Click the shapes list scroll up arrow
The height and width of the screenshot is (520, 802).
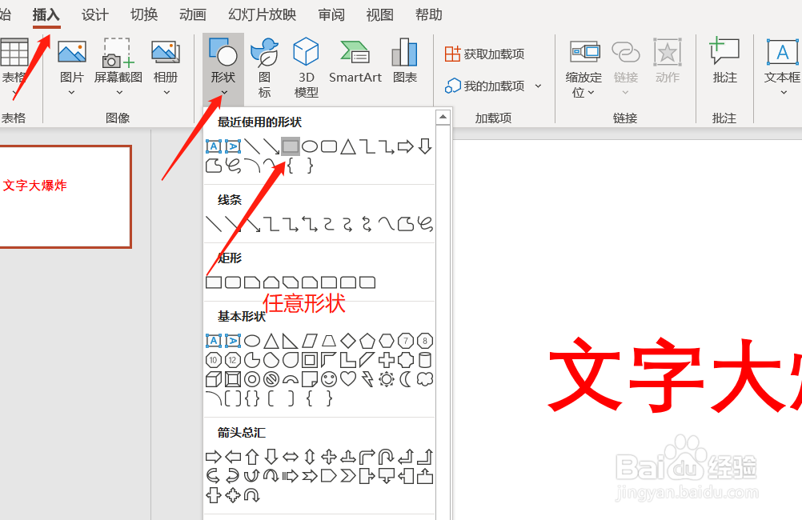pyautogui.click(x=443, y=117)
